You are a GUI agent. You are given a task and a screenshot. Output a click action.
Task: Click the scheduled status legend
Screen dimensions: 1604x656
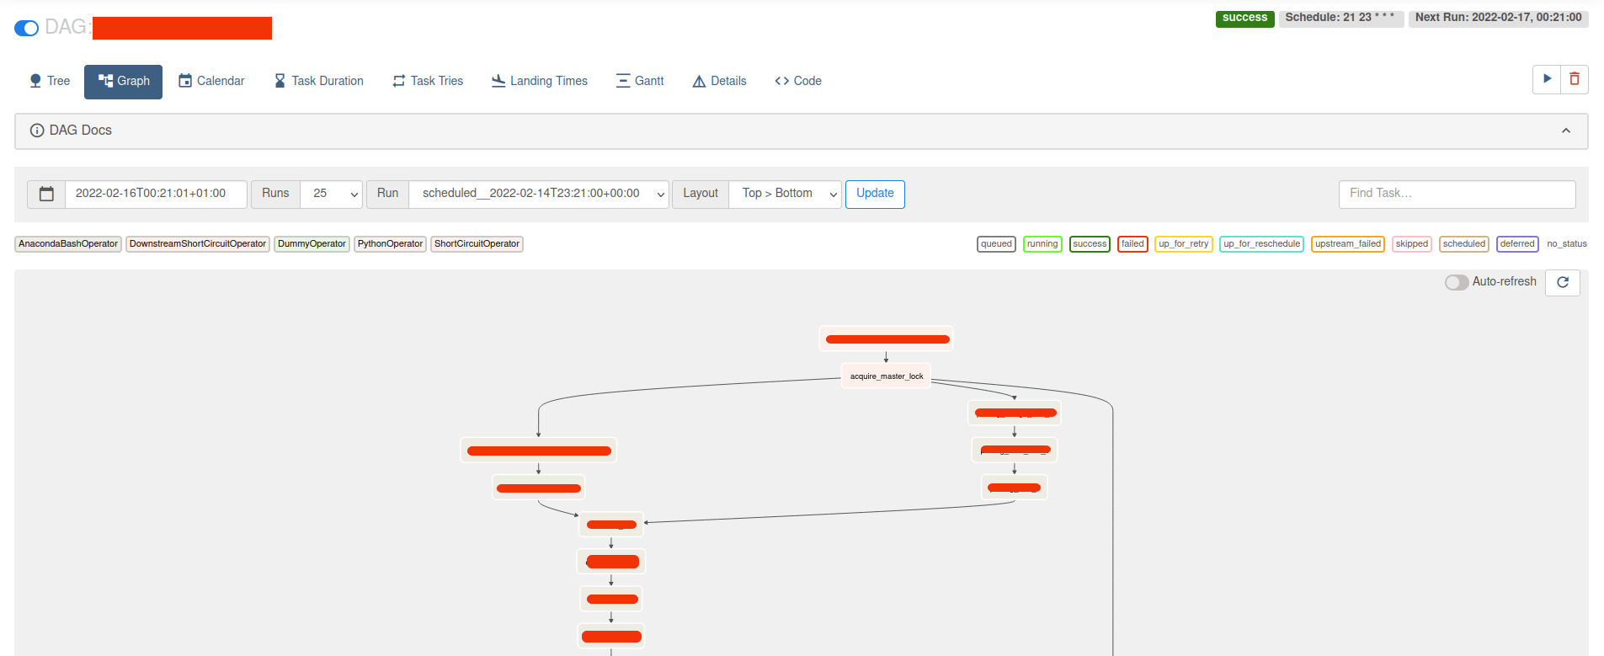[x=1464, y=244]
